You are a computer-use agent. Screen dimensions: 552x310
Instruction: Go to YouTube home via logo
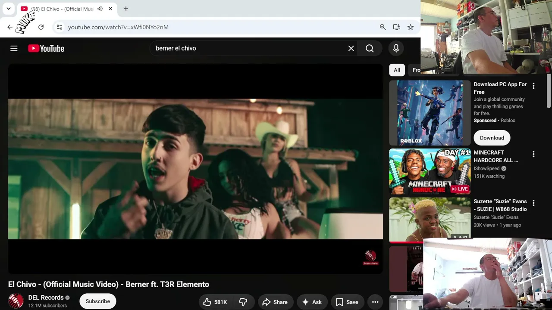coord(46,49)
